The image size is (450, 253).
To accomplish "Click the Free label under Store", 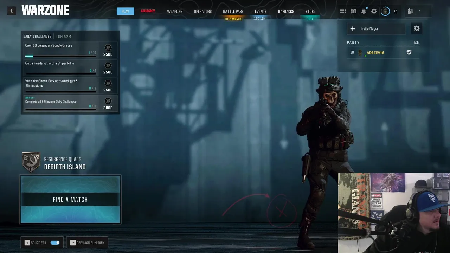I will click(310, 19).
